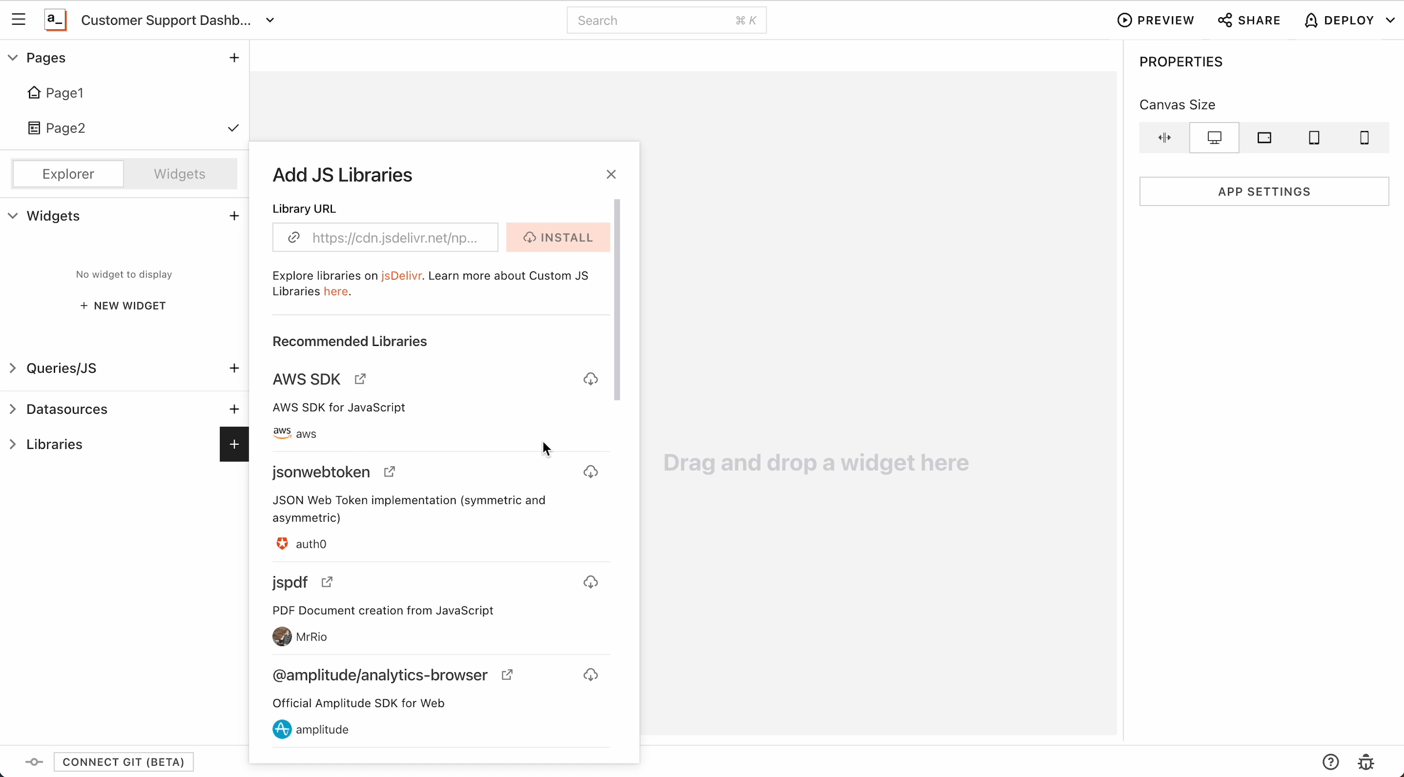The image size is (1404, 777).
Task: Select the mobile phone canvas size
Action: [1364, 137]
